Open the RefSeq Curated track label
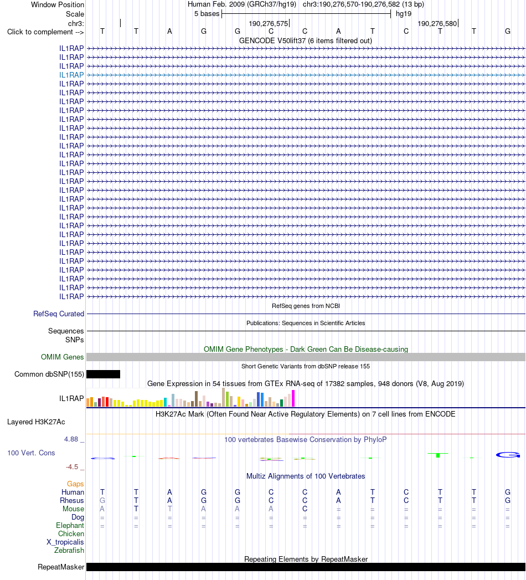The height and width of the screenshot is (580, 526). pyautogui.click(x=59, y=314)
